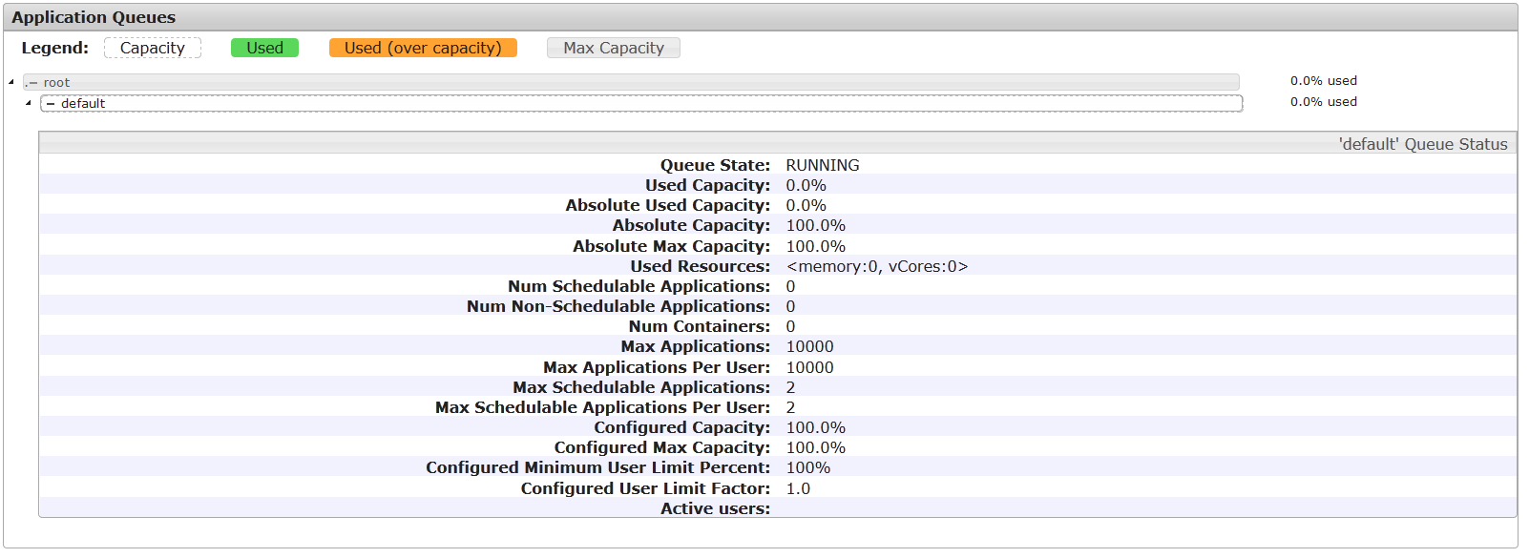
Task: Select the default queue bar
Action: coord(641,103)
